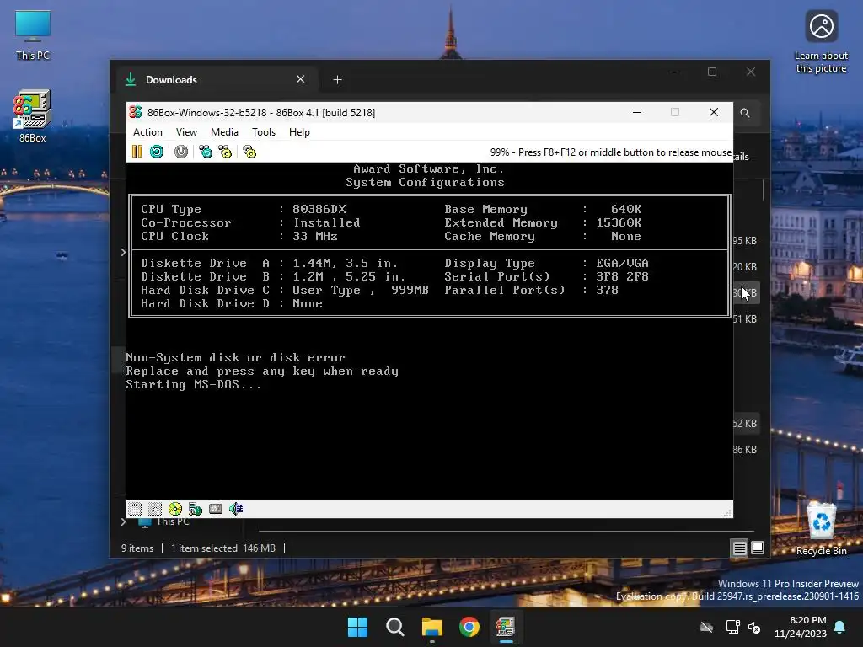This screenshot has width=863, height=647.
Task: Open notifications bell in taskbar
Action: pyautogui.click(x=840, y=627)
